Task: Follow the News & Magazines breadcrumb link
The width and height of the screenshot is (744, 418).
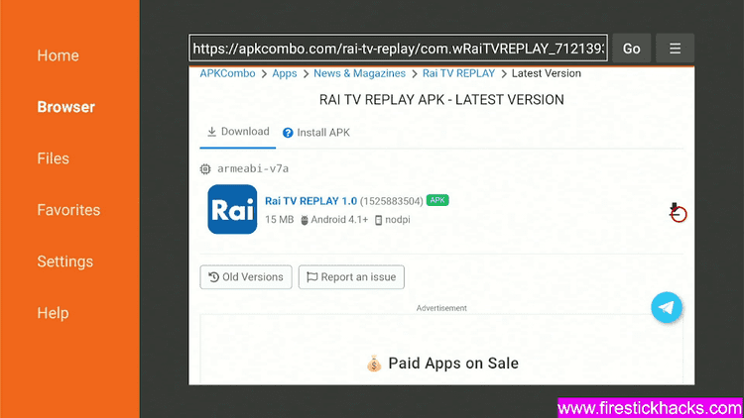Action: (x=360, y=73)
